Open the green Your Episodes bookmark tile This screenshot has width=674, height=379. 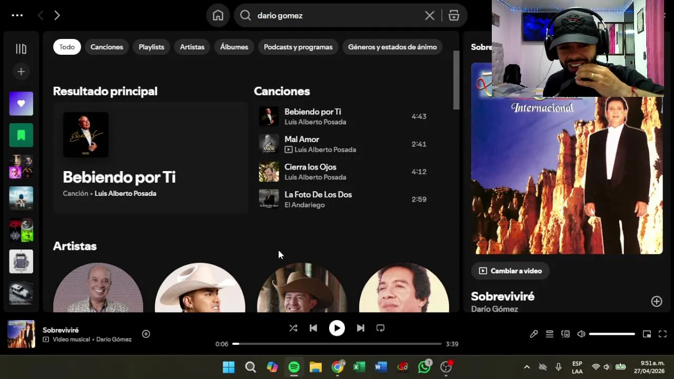(x=21, y=135)
